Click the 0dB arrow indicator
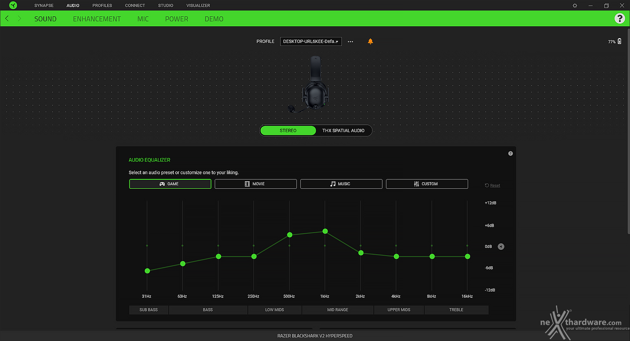This screenshot has height=341, width=630. [x=501, y=247]
